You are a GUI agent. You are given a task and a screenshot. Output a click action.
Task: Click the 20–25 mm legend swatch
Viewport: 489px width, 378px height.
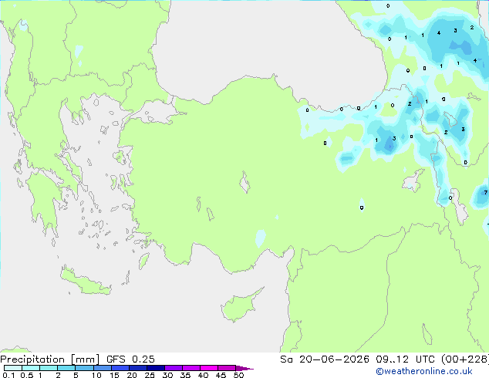137,368
